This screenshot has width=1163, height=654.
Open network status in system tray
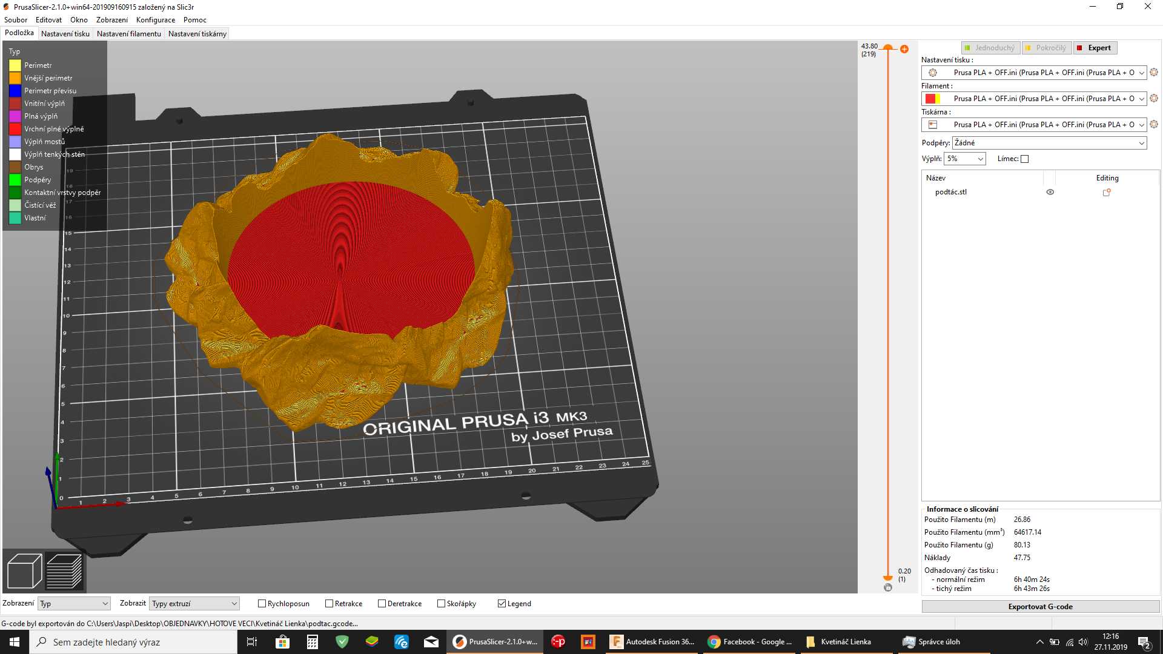pyautogui.click(x=1069, y=642)
